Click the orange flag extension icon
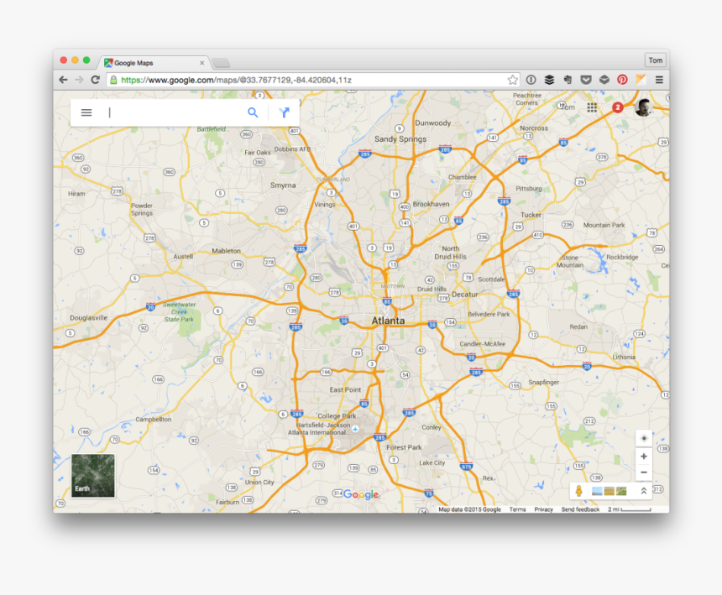The height and width of the screenshot is (595, 722). (x=641, y=80)
